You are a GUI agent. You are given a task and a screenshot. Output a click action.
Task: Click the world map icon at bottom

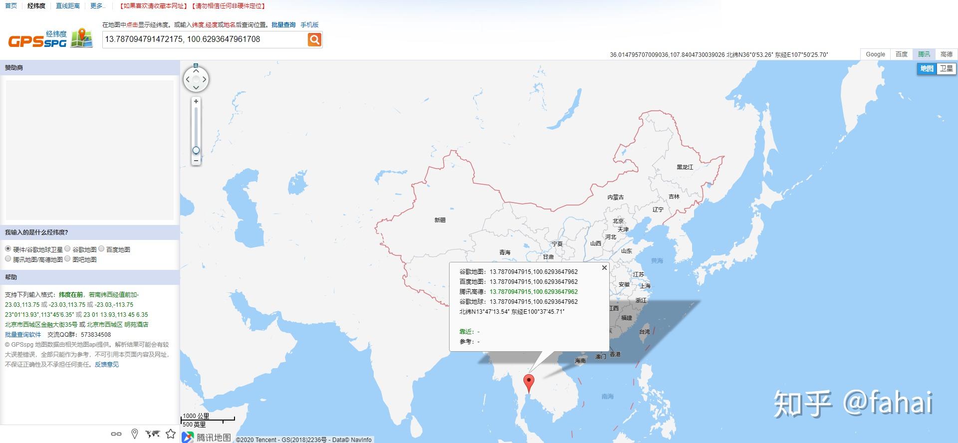coord(152,434)
